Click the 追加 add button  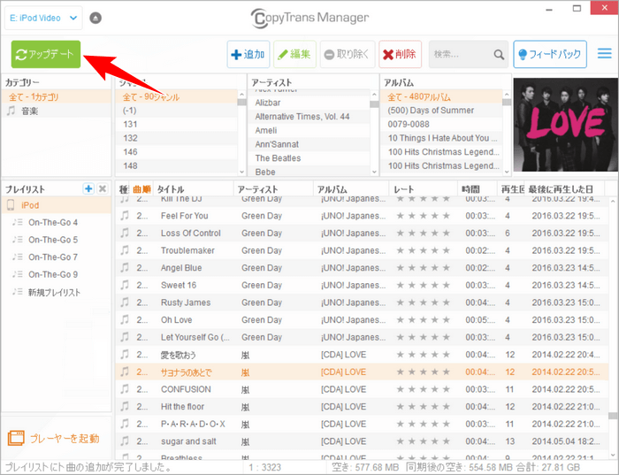coord(248,54)
